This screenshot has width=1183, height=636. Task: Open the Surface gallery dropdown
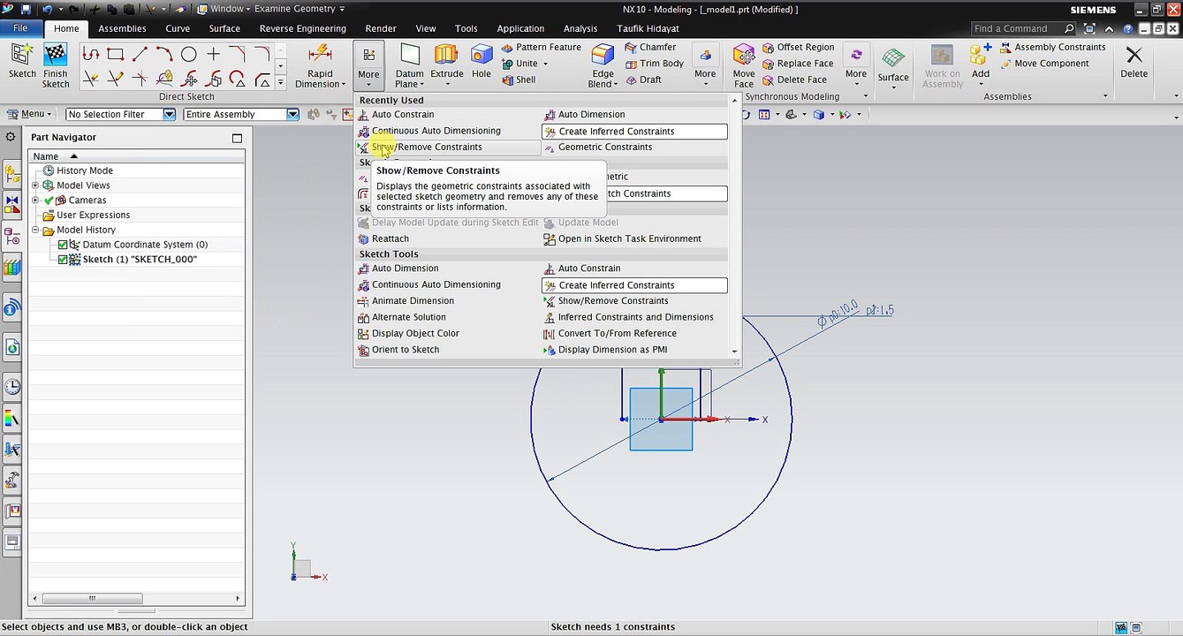(893, 87)
